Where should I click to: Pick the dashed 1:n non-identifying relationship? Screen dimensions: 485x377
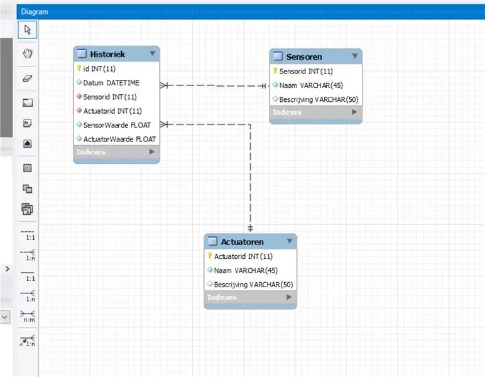click(x=28, y=255)
